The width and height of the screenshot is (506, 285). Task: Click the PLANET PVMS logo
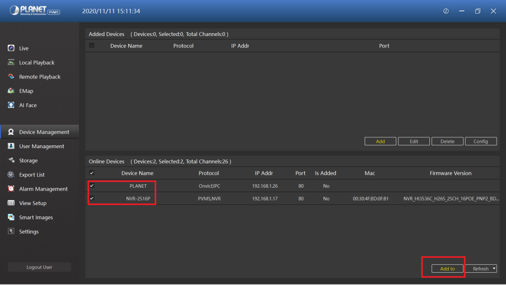click(35, 11)
